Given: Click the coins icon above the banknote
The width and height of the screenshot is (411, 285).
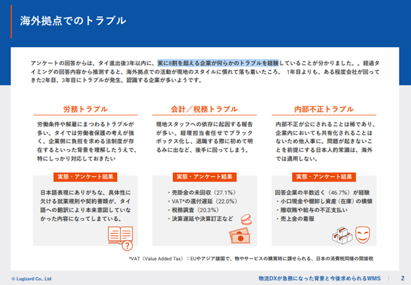Looking at the screenshot, I should pyautogui.click(x=245, y=222).
